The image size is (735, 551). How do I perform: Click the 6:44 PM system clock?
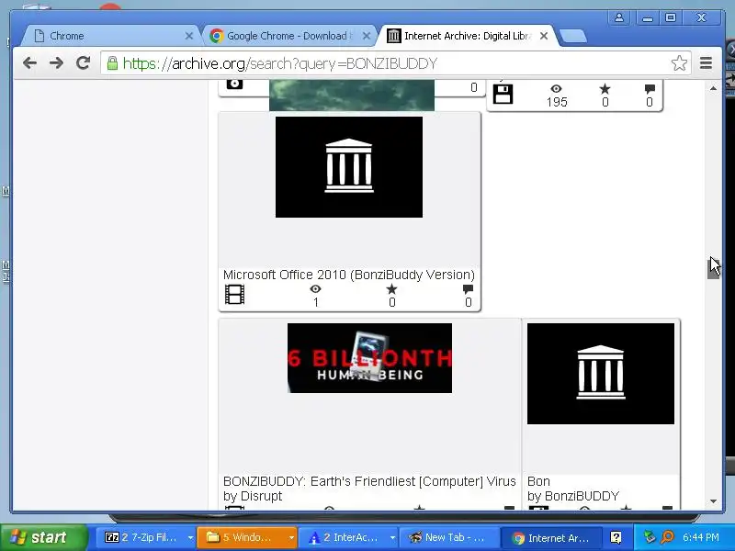pyautogui.click(x=700, y=537)
